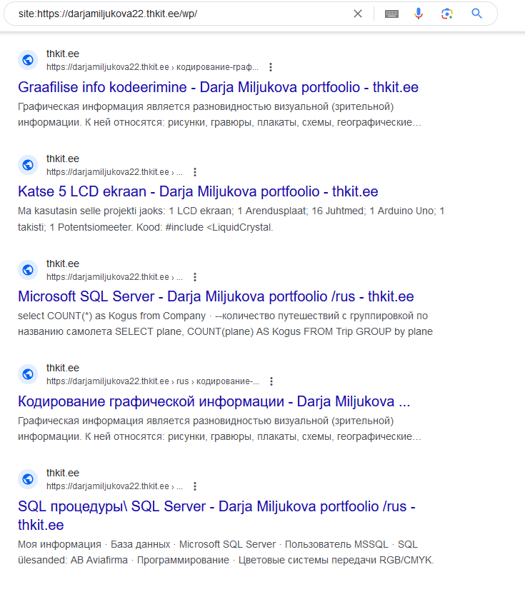Image resolution: width=525 pixels, height=592 pixels.
Task: Click the thkit.ee site name above SQL процедуры result
Action: point(63,473)
